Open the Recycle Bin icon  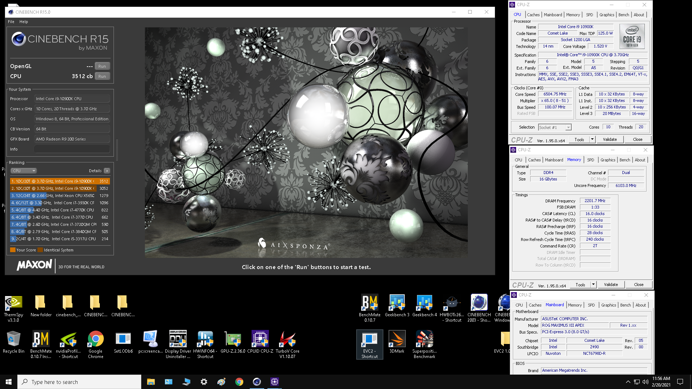[x=13, y=342]
